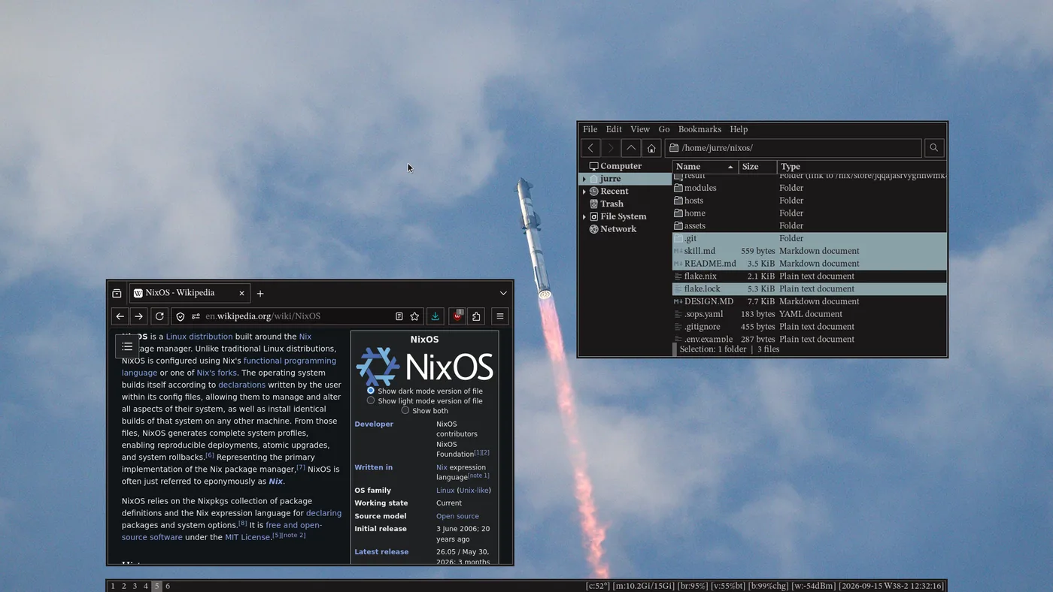This screenshot has width=1053, height=592.
Task: Reload the Wikipedia page
Action: click(159, 316)
